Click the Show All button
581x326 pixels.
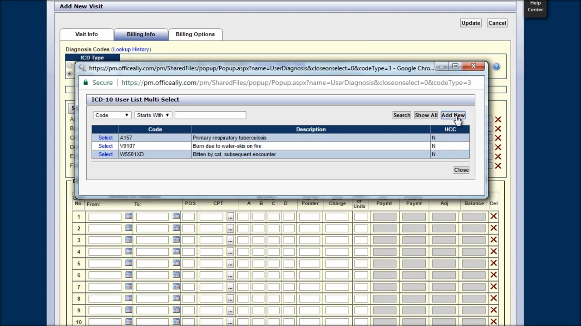426,115
